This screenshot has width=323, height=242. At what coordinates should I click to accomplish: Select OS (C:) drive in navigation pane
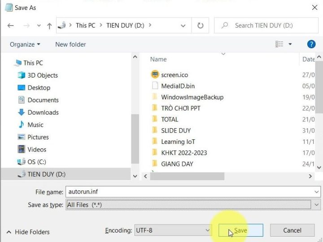point(37,162)
